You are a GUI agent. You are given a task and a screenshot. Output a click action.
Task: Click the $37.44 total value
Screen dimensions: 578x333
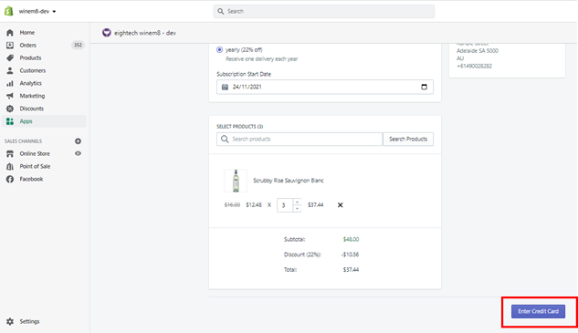tap(351, 270)
